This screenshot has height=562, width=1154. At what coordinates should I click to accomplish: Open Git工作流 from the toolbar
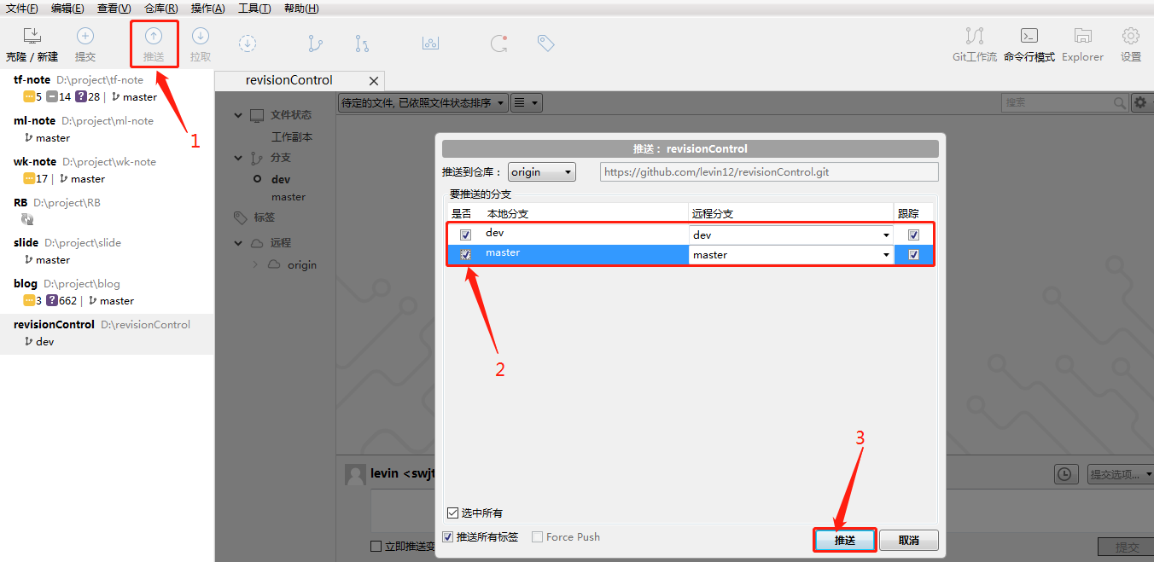tap(975, 45)
